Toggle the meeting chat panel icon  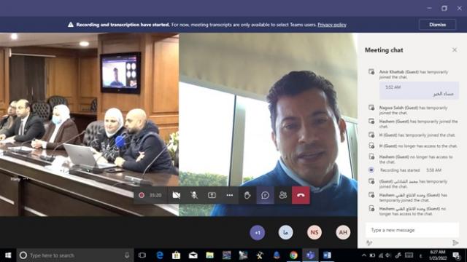point(265,195)
